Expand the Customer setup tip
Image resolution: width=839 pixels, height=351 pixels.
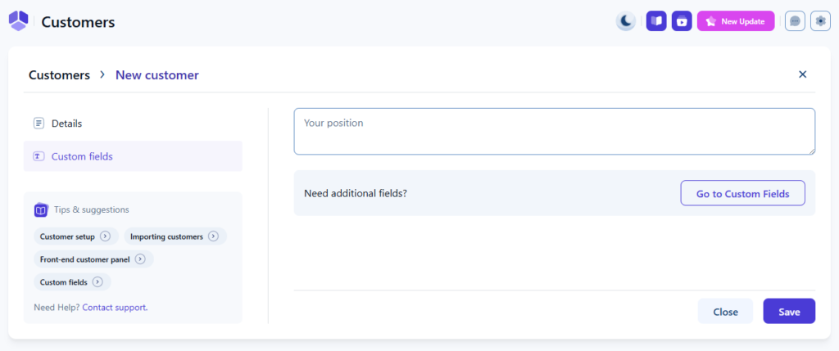coord(75,236)
